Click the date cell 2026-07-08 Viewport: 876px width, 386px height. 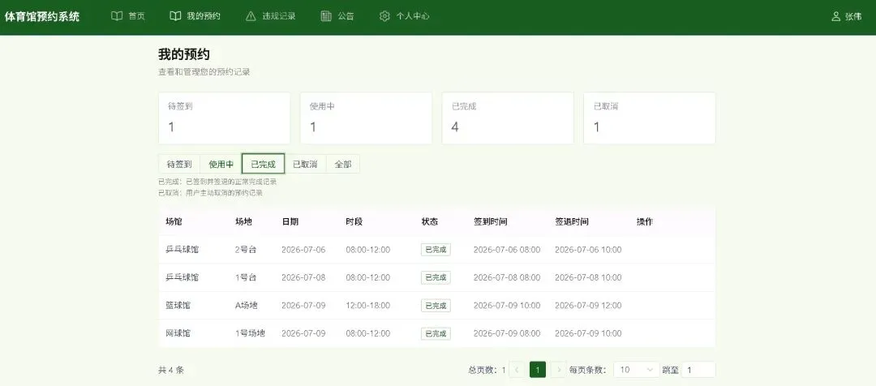tap(303, 277)
